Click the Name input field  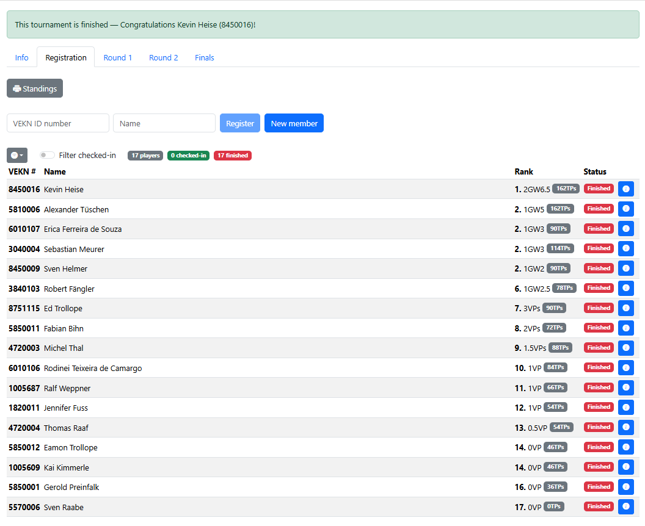(164, 123)
